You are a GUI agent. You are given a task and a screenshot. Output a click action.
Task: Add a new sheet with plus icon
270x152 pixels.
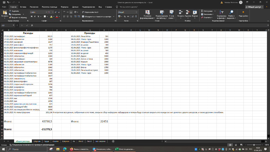click(113, 141)
